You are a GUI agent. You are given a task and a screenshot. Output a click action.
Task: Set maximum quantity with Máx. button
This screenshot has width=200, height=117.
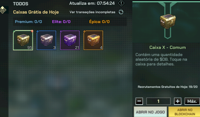(x=192, y=101)
